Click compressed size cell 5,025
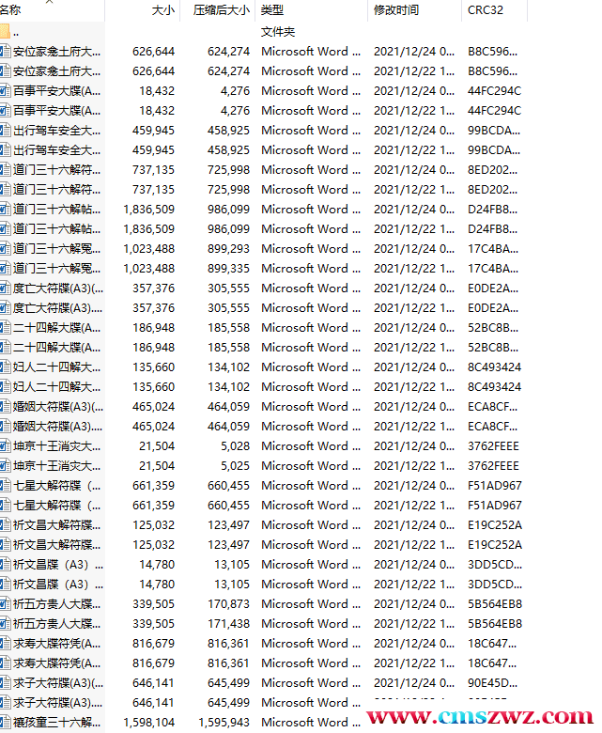 236,465
